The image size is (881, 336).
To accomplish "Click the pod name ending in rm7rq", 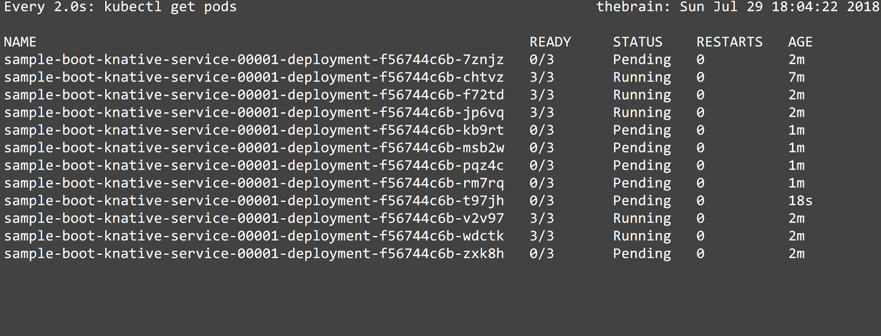I will (254, 183).
